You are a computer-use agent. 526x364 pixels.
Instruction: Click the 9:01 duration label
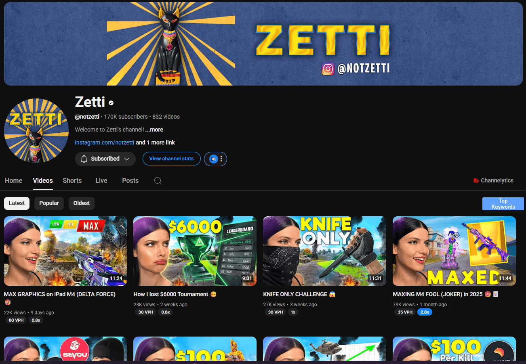246,278
